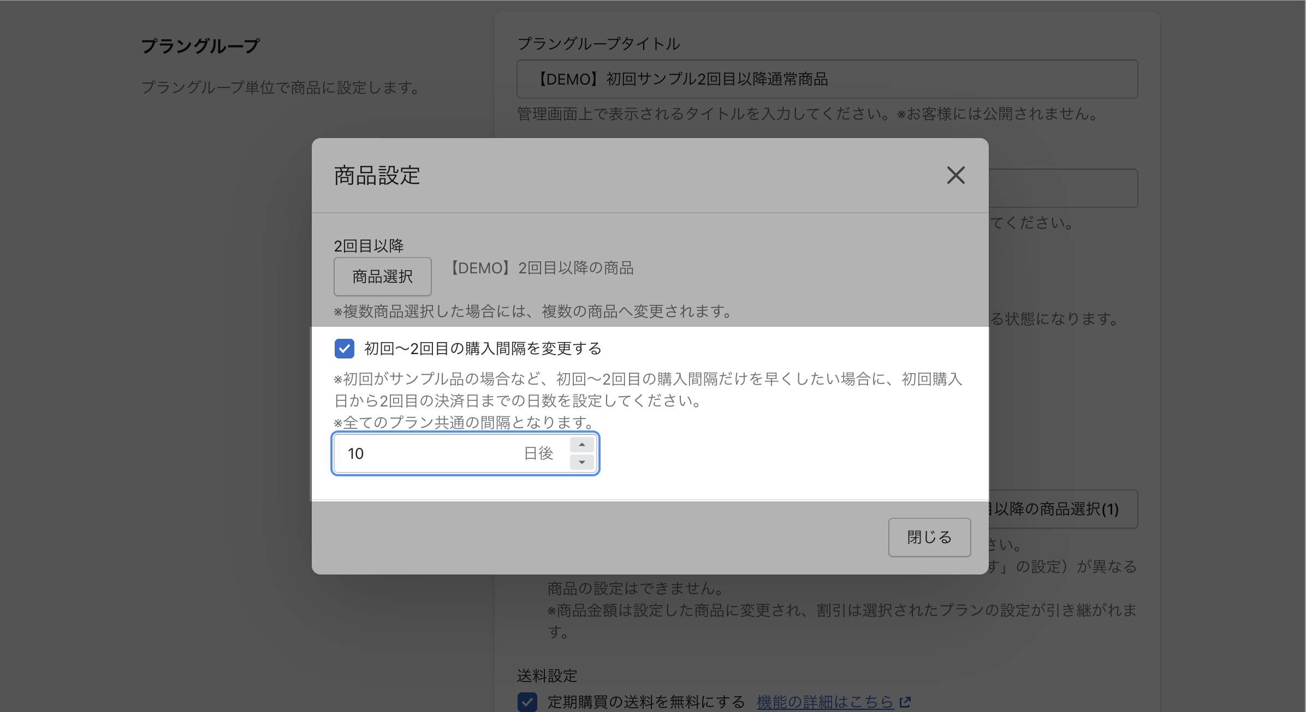1306x712 pixels.
Task: Click the プラングループ heading on the backdrop
Action: pos(200,46)
